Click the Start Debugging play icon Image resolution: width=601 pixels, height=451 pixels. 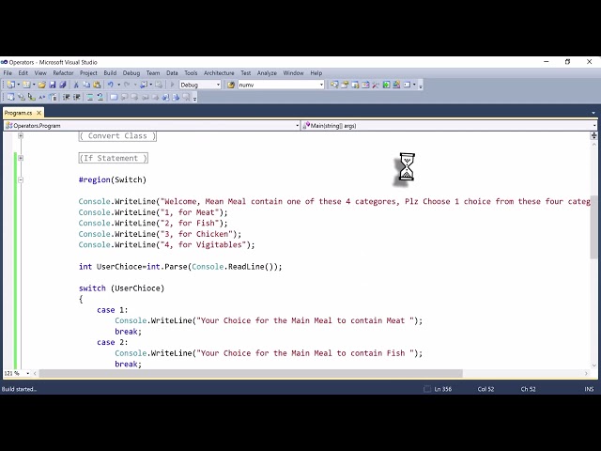click(172, 85)
